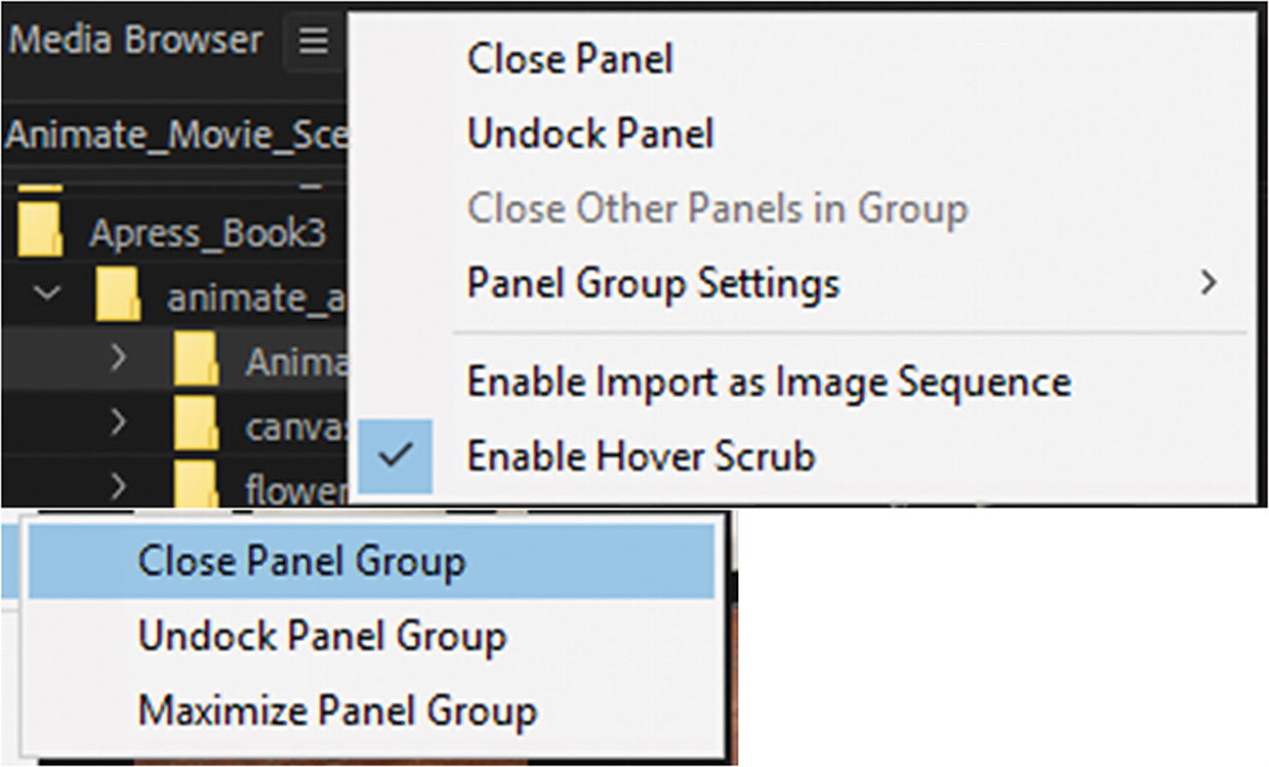Open the Media Browser panel menu icon
This screenshot has height=767, width=1269.
[312, 42]
